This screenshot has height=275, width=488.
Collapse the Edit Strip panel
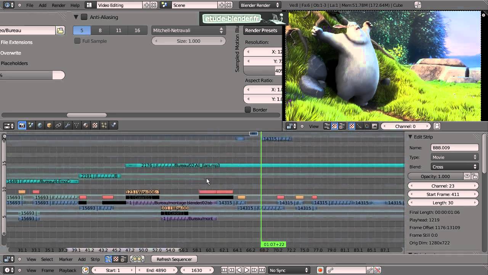pyautogui.click(x=411, y=137)
